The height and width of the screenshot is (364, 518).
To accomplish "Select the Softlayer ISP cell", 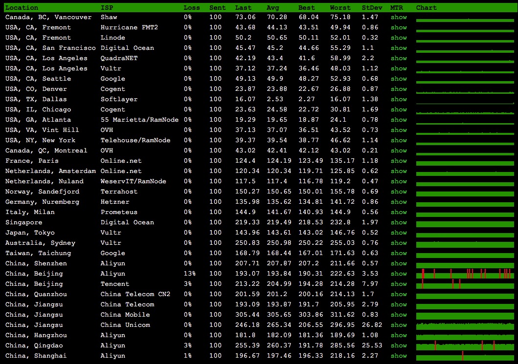I will click(119, 99).
